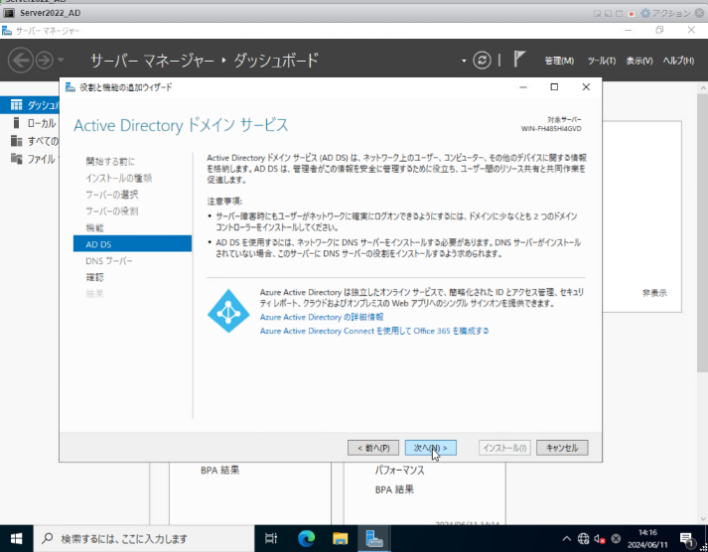This screenshot has width=708, height=552.
Task: Open the breadcrumb dropdown arrow beside refresh
Action: (x=464, y=61)
